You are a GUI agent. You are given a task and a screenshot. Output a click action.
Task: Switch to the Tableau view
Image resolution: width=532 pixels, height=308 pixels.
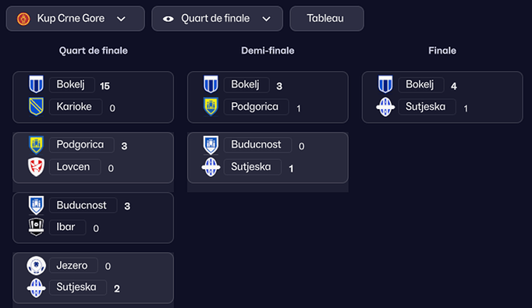point(327,19)
